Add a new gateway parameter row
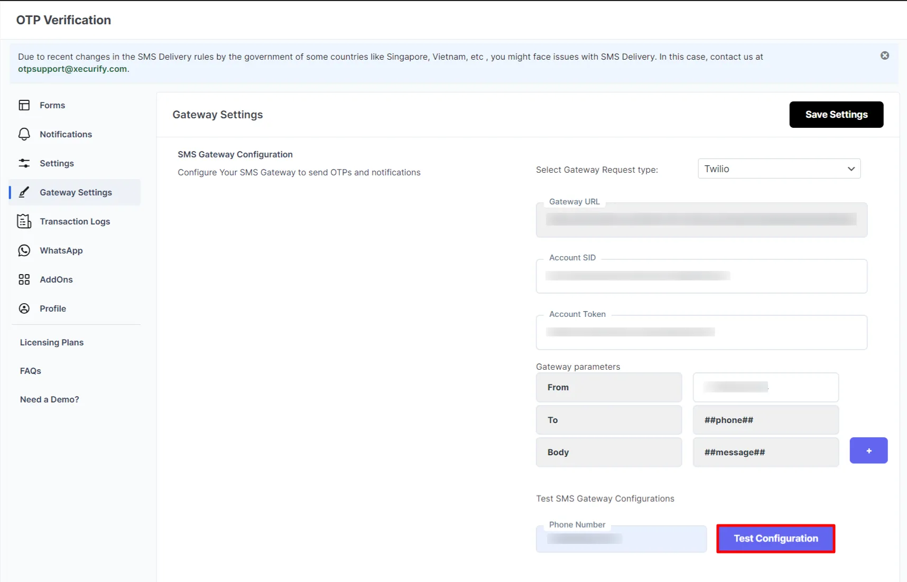 pyautogui.click(x=868, y=450)
